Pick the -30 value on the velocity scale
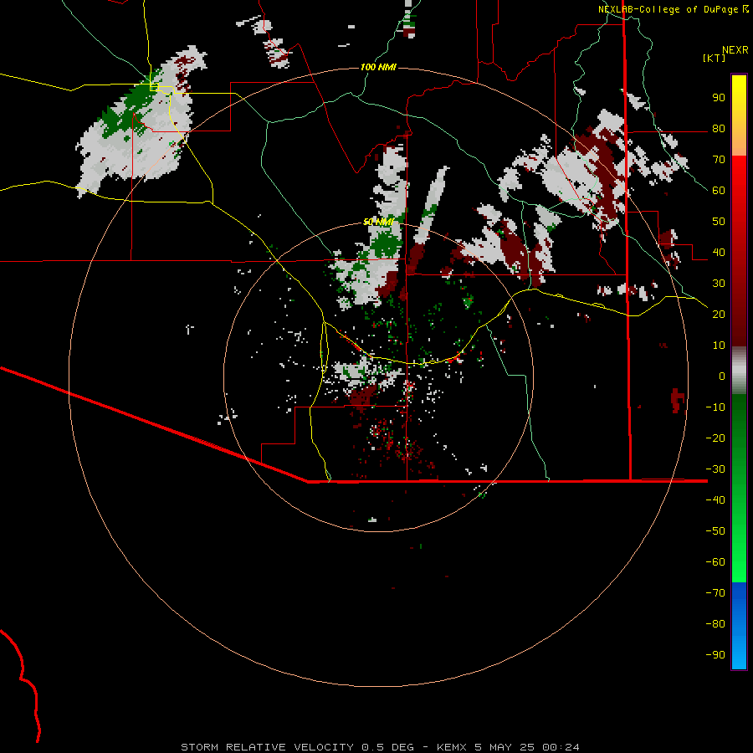The height and width of the screenshot is (753, 753). tap(715, 469)
